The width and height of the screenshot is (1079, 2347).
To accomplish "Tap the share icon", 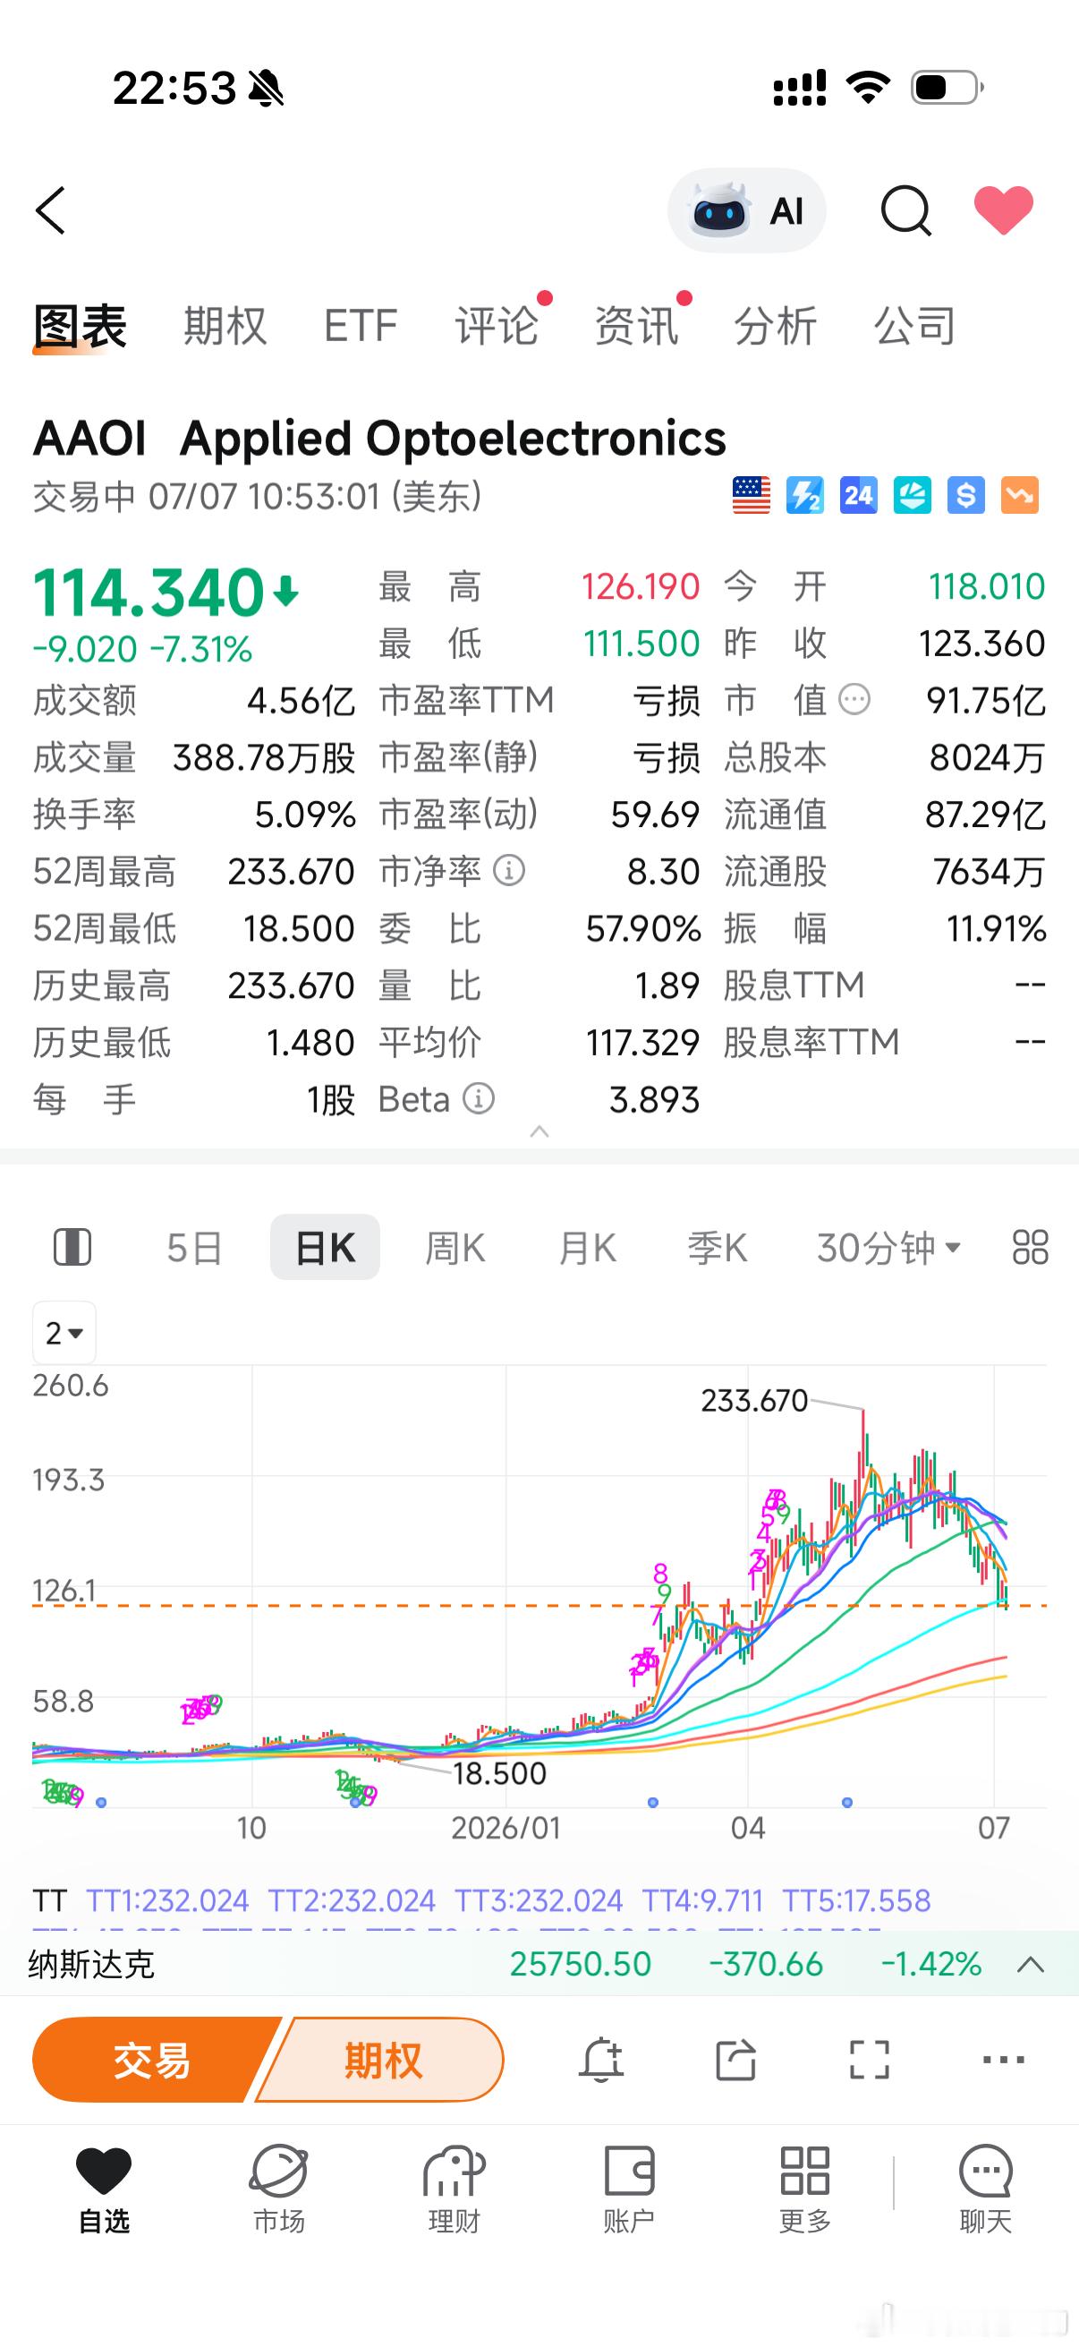I will (x=735, y=2059).
